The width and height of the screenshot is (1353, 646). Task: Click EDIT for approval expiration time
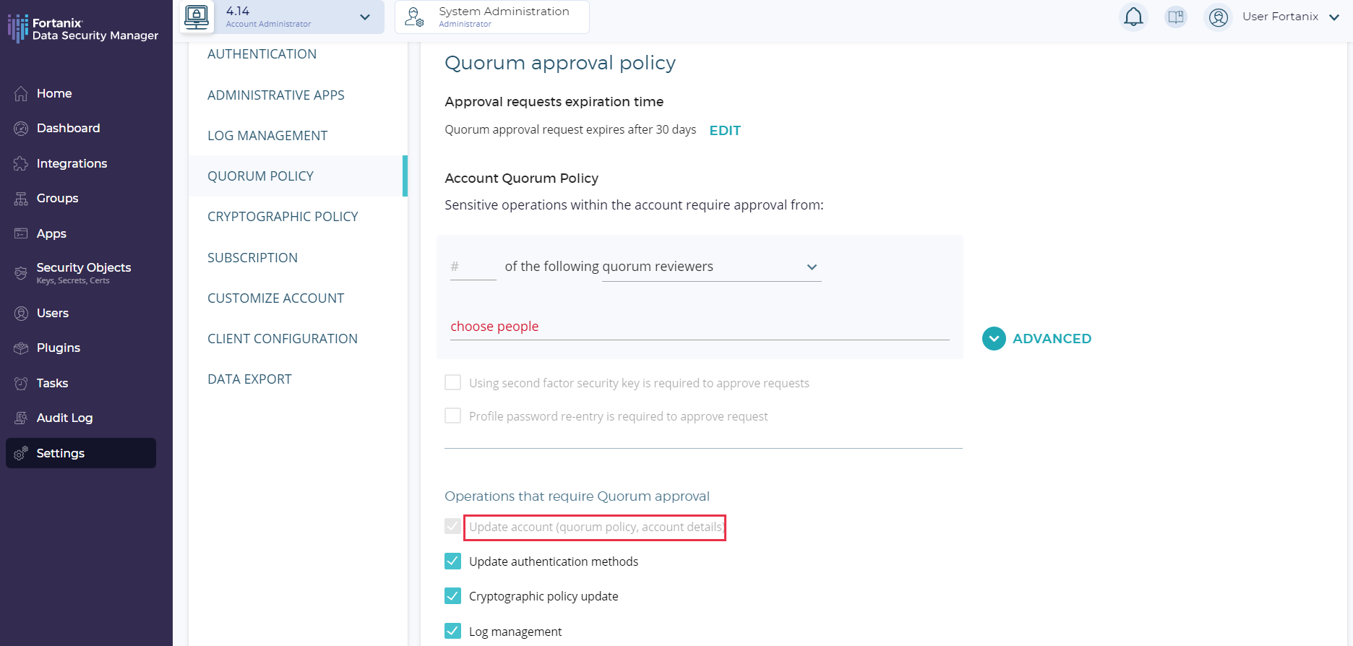coord(725,131)
